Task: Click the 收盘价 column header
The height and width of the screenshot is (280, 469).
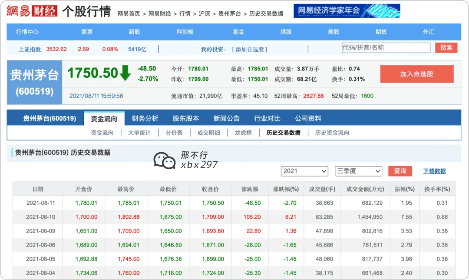Action: (x=210, y=189)
